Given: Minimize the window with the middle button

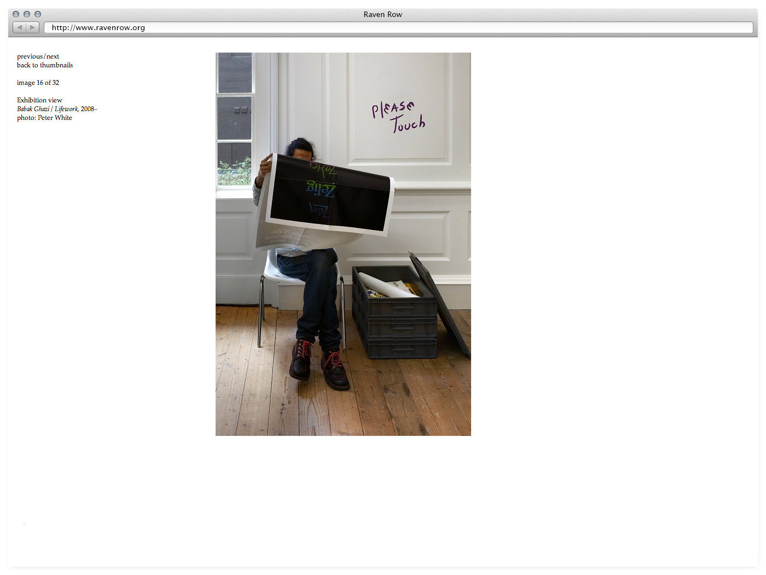Looking at the screenshot, I should coord(27,14).
